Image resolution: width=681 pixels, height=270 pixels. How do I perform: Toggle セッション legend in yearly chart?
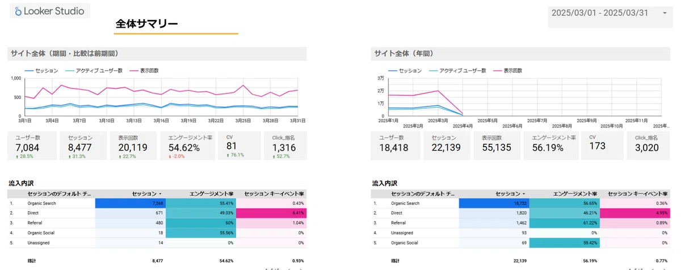point(405,71)
